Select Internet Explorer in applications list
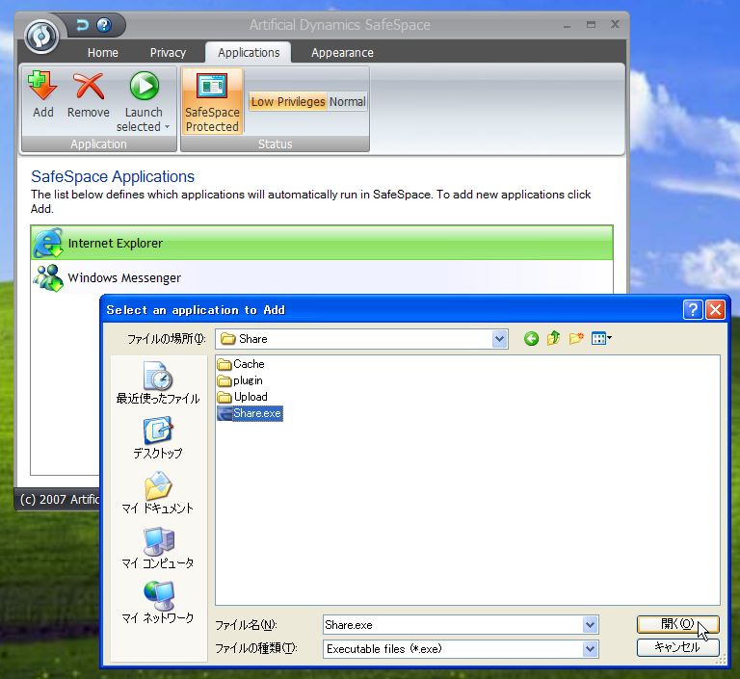 322,243
